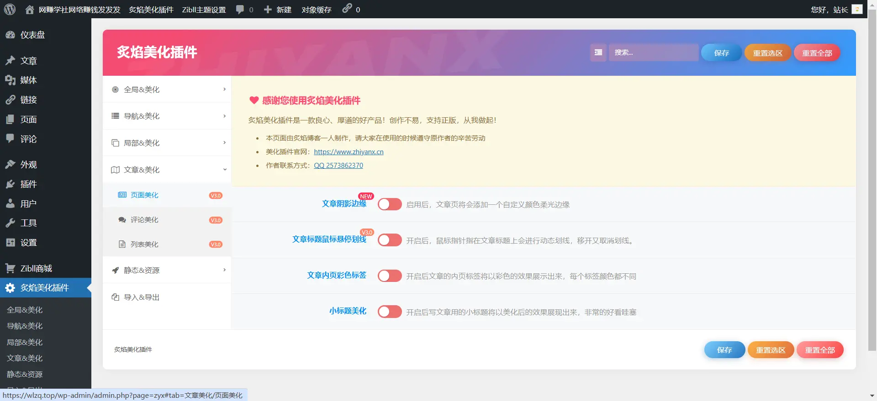Image resolution: width=877 pixels, height=401 pixels.
Task: Click the 页面 pages icon
Action: click(x=11, y=119)
